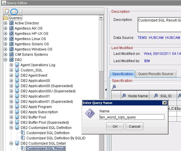Click the Agent Operations Log monitor icon
This screenshot has width=181, height=151.
click(17, 65)
